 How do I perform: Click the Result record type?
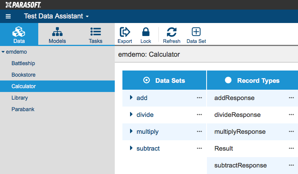click(223, 148)
